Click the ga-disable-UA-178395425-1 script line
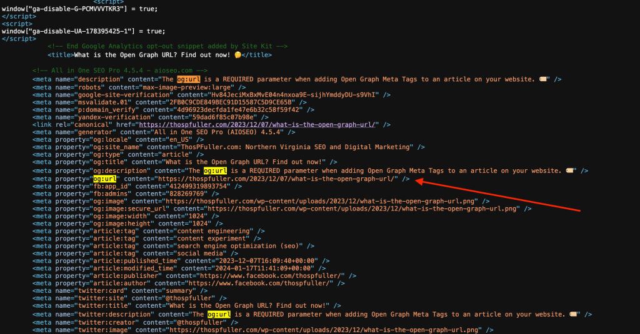Screen dimensions: 640x334 click(x=83, y=31)
